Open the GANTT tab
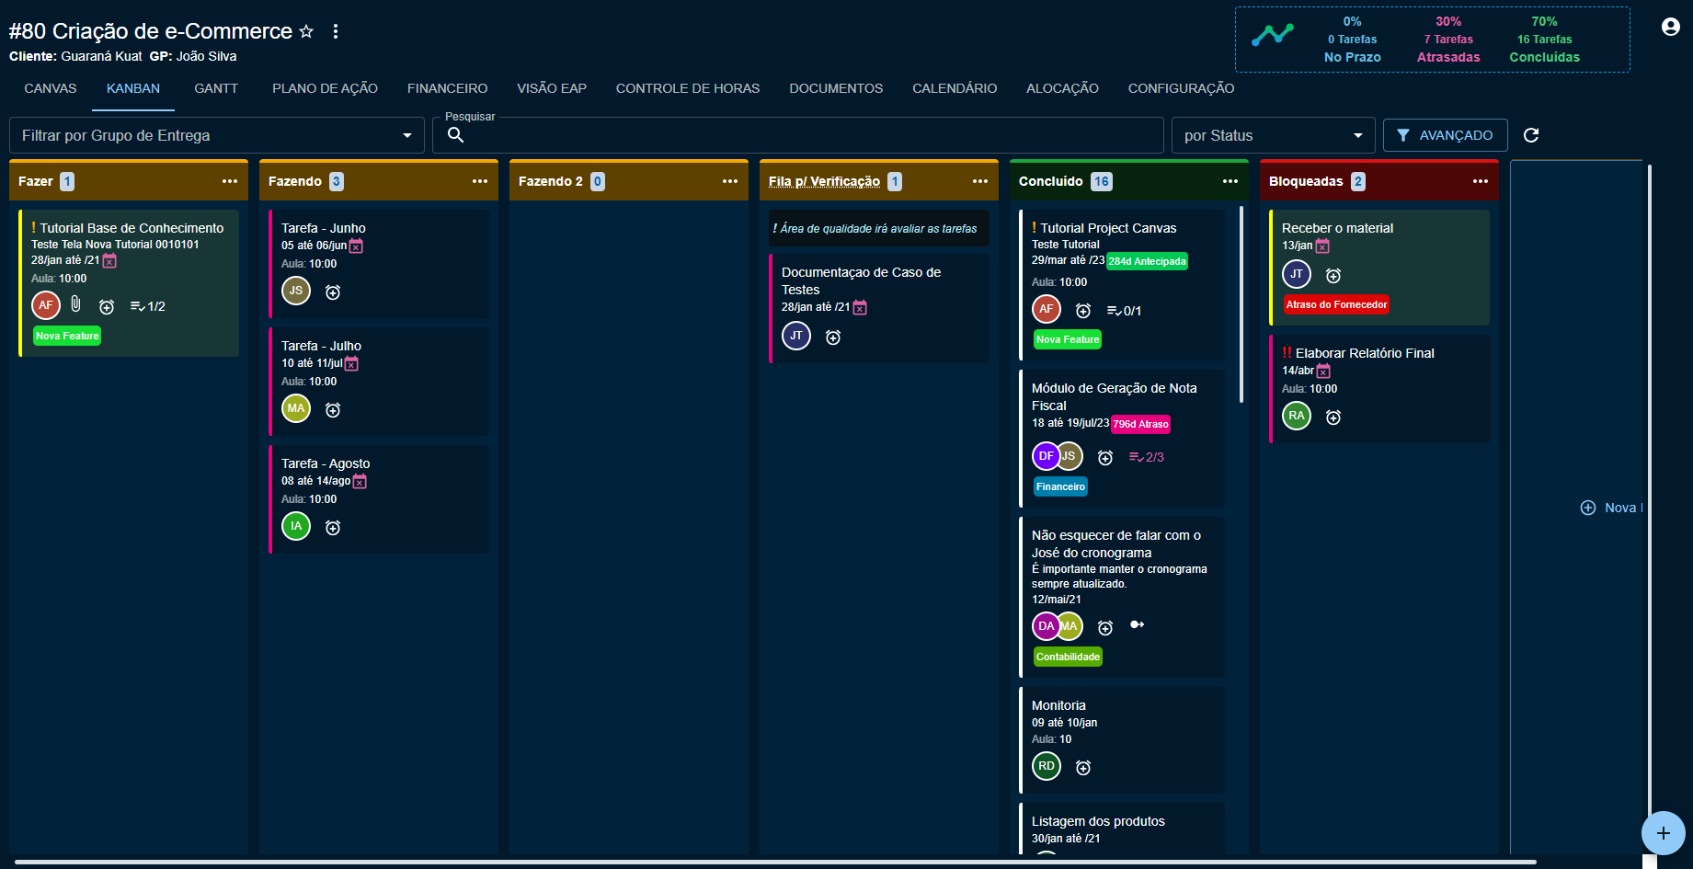The height and width of the screenshot is (869, 1693). pos(216,88)
